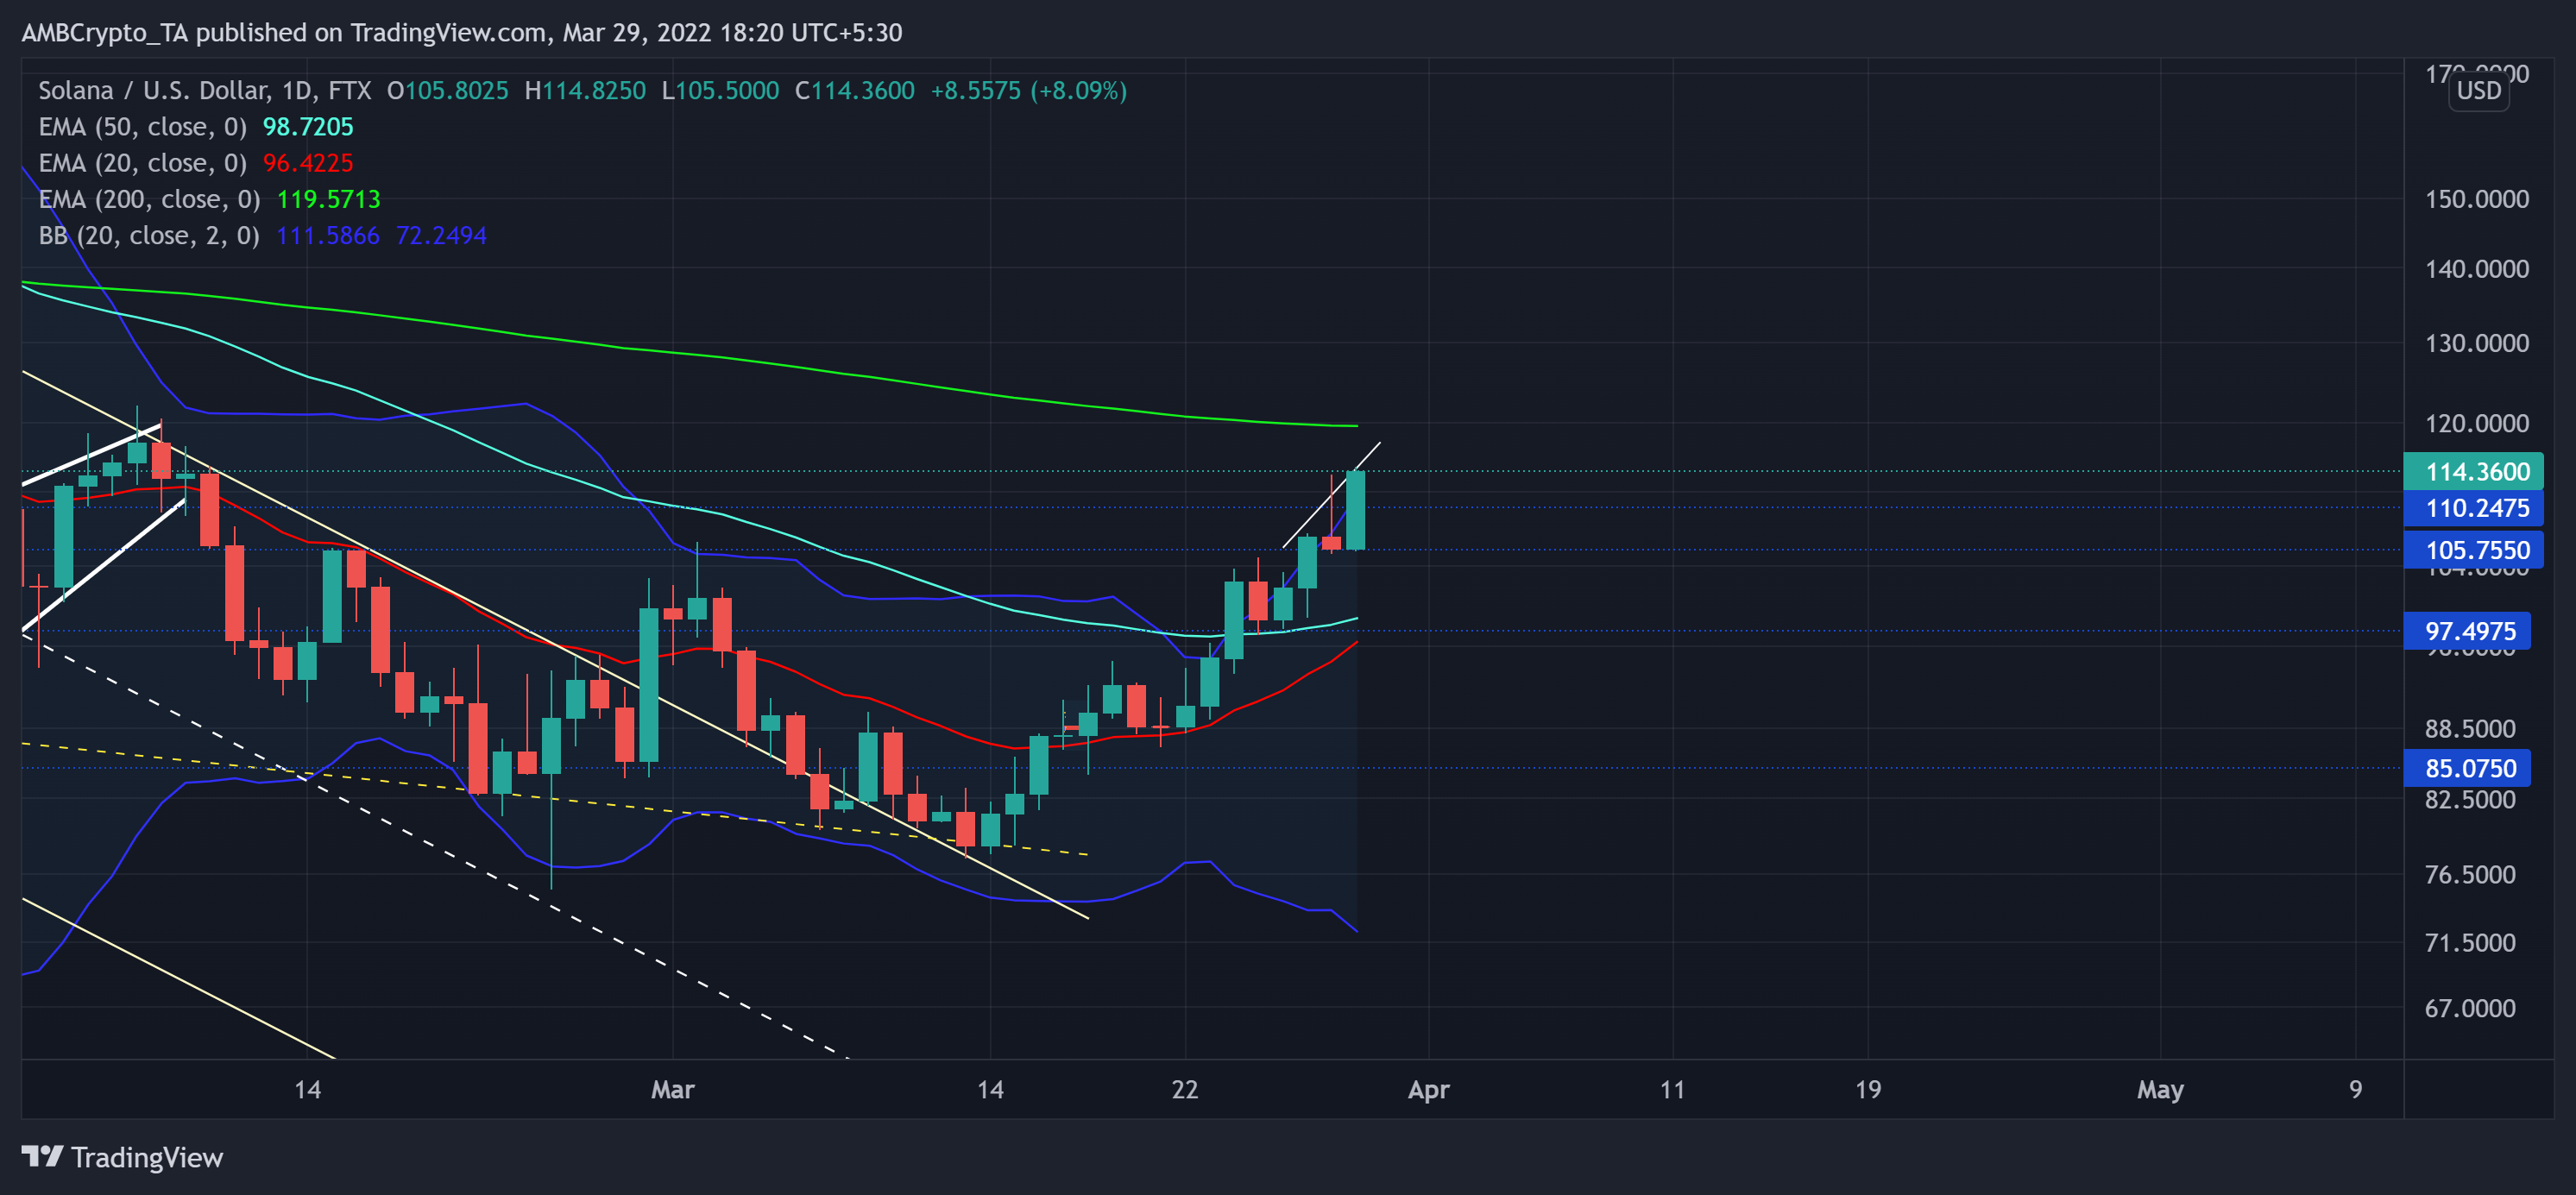
Task: Select the EMA 200 indicator legend
Action: point(149,199)
